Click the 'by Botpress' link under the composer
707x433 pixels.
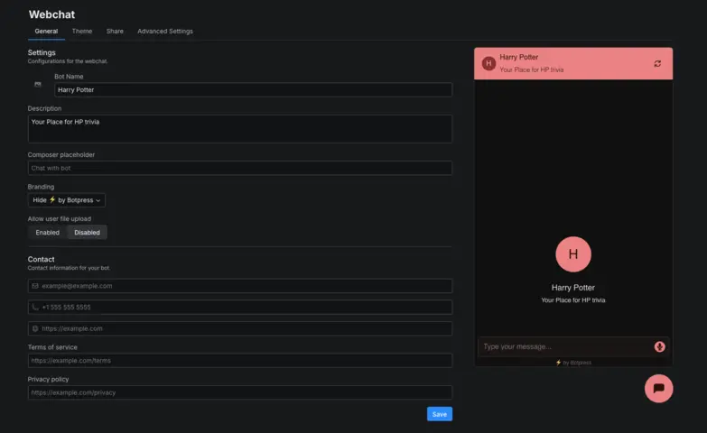(573, 363)
